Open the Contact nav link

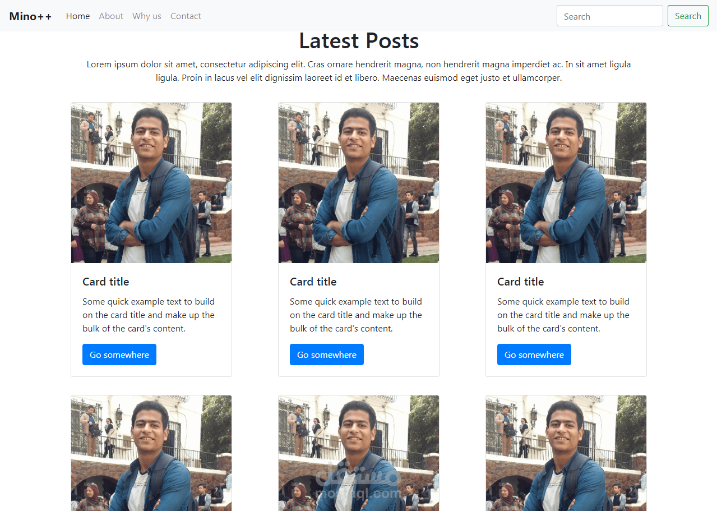point(186,16)
